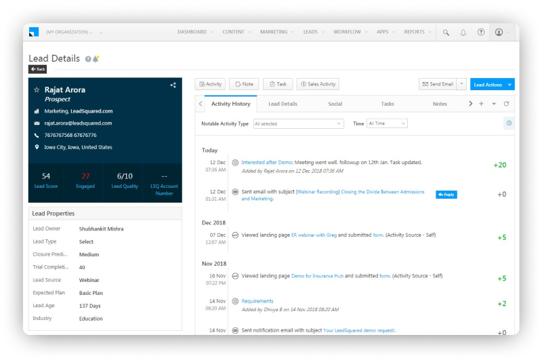Open the Requirements link

click(x=257, y=301)
